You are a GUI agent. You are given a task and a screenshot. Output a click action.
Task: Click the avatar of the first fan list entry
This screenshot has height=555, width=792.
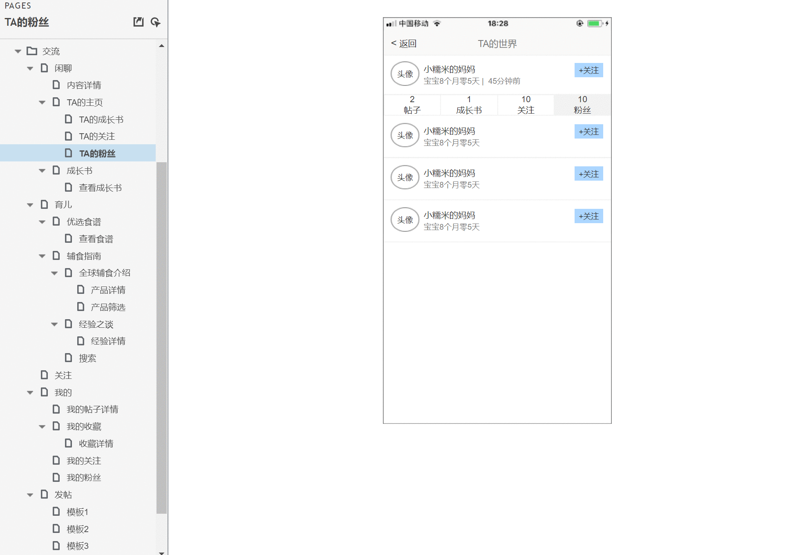pos(405,135)
